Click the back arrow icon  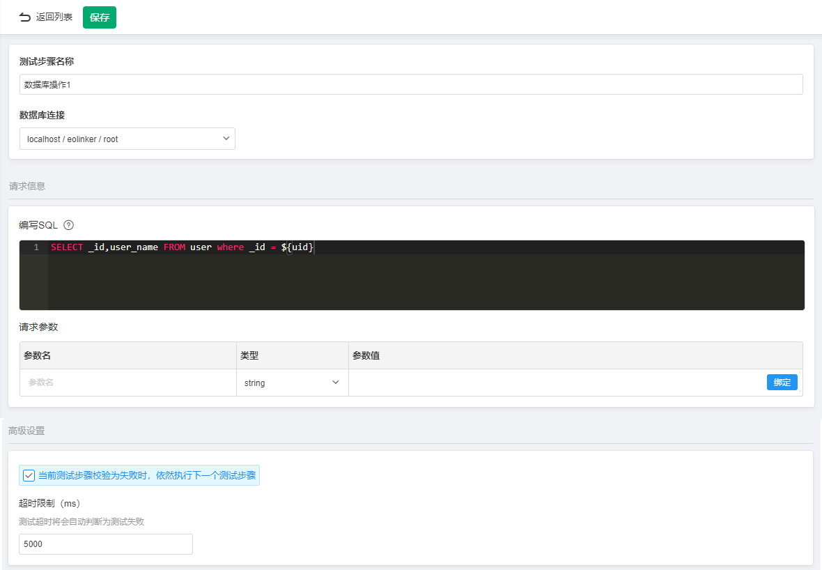pyautogui.click(x=24, y=17)
